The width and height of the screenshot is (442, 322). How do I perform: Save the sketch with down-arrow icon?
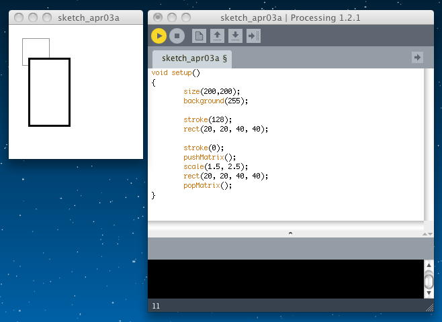click(235, 36)
